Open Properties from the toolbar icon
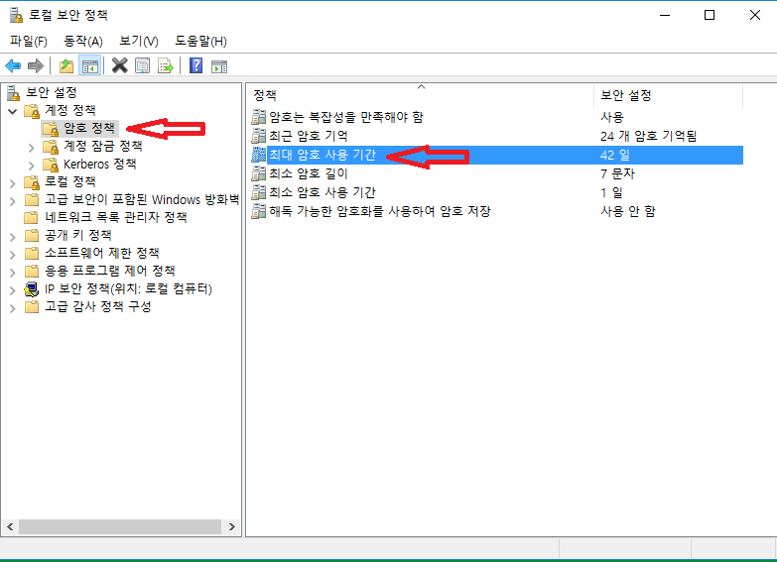Screen dimensions: 777x562 [x=143, y=66]
